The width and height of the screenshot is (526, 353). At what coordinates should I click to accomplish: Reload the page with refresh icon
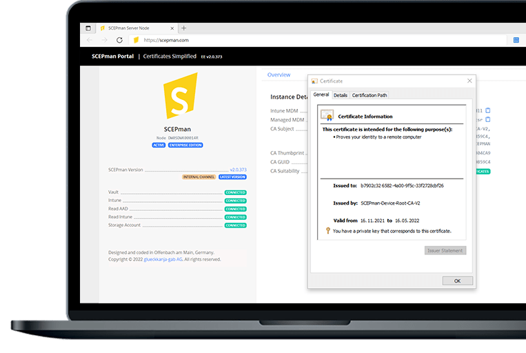coord(119,40)
